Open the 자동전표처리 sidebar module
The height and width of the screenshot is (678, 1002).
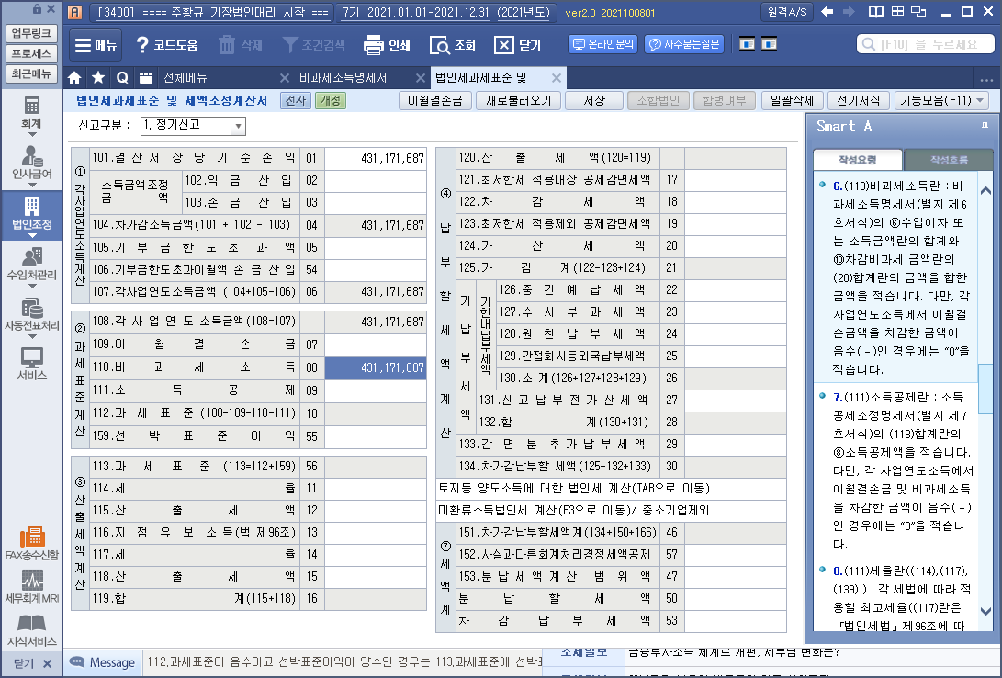pos(31,314)
